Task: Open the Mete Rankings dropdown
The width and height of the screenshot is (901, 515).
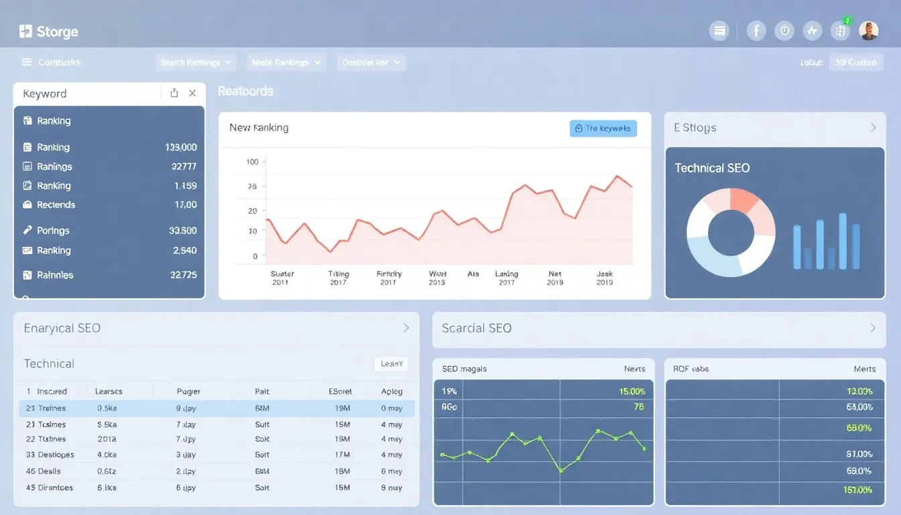Action: pos(286,62)
